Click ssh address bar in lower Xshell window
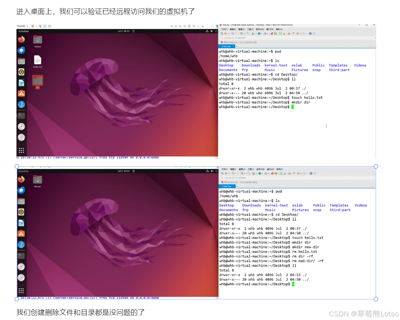This screenshot has width=400, height=320. tap(297, 178)
